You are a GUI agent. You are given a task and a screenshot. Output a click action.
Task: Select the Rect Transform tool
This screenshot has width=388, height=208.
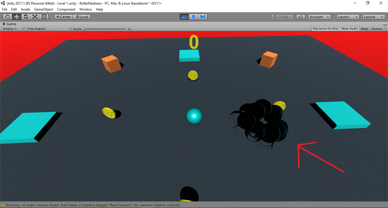pos(44,17)
